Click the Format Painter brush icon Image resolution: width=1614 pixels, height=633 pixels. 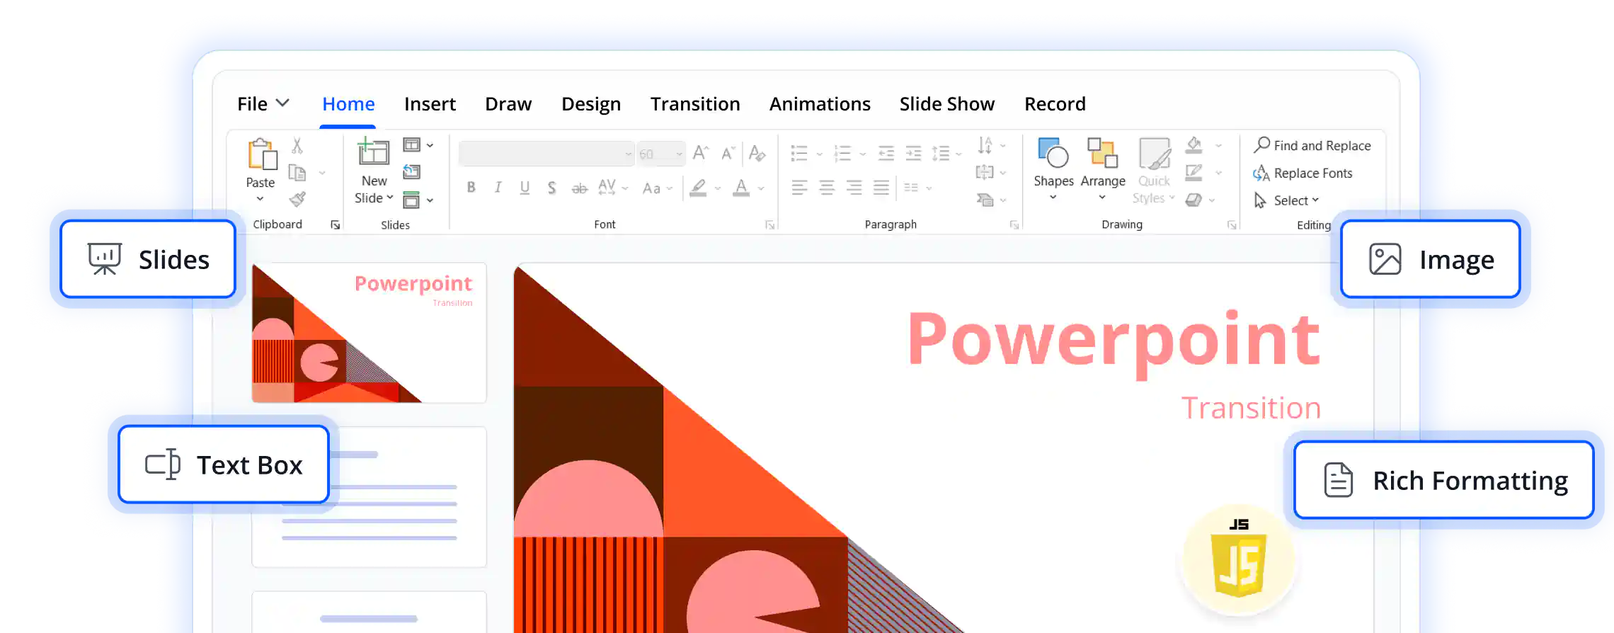pyautogui.click(x=297, y=200)
